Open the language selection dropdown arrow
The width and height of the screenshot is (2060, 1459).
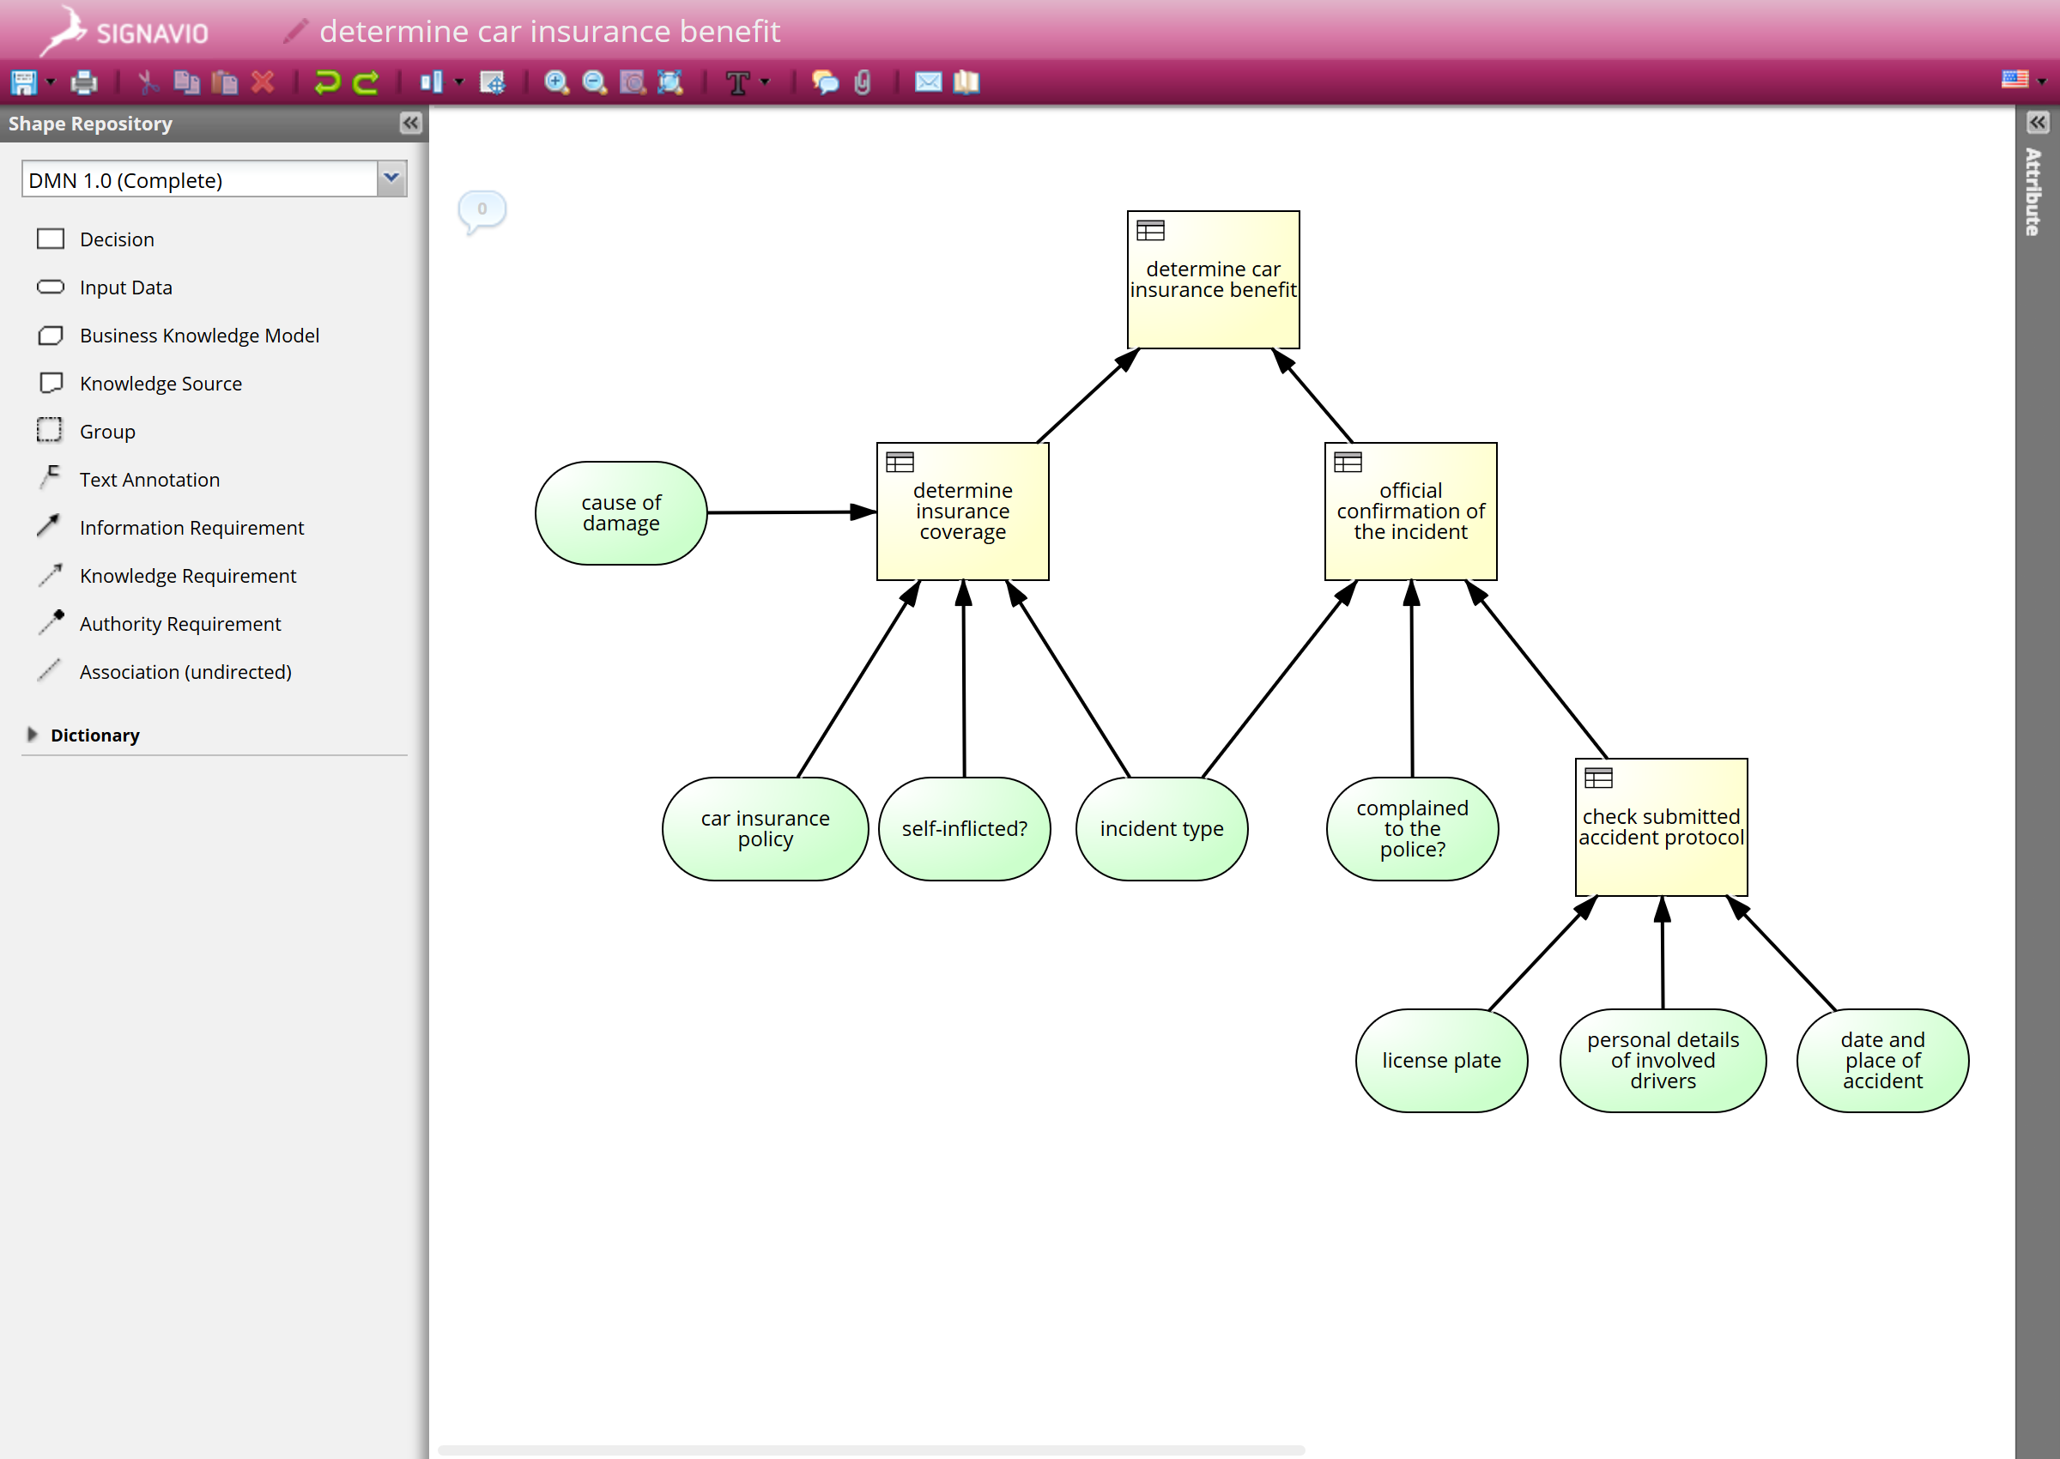pyautogui.click(x=2042, y=82)
